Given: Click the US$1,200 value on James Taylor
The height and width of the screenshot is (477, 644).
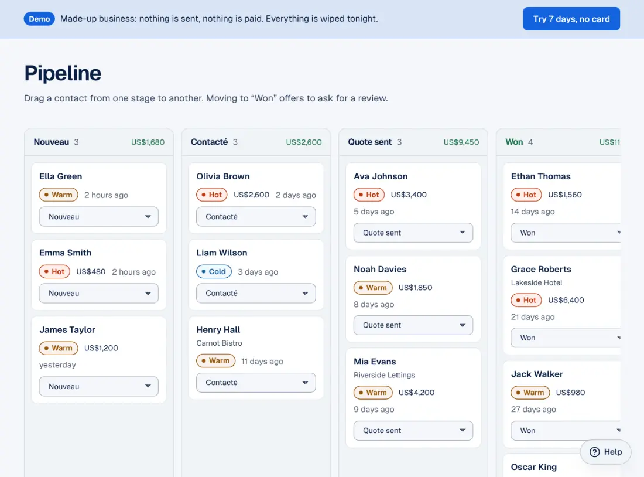Looking at the screenshot, I should [101, 348].
